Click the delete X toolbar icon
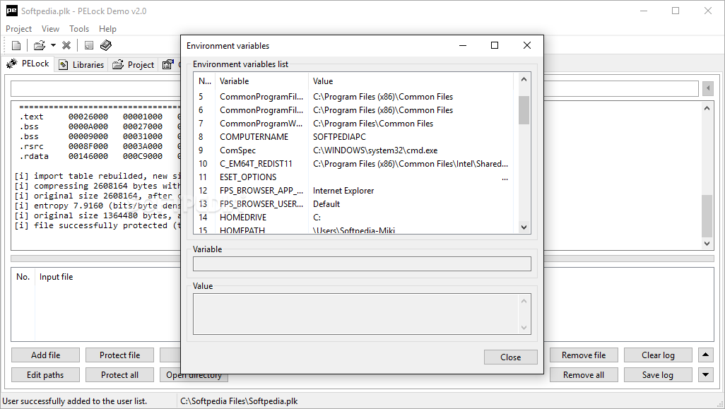The height and width of the screenshot is (409, 725). pos(66,45)
